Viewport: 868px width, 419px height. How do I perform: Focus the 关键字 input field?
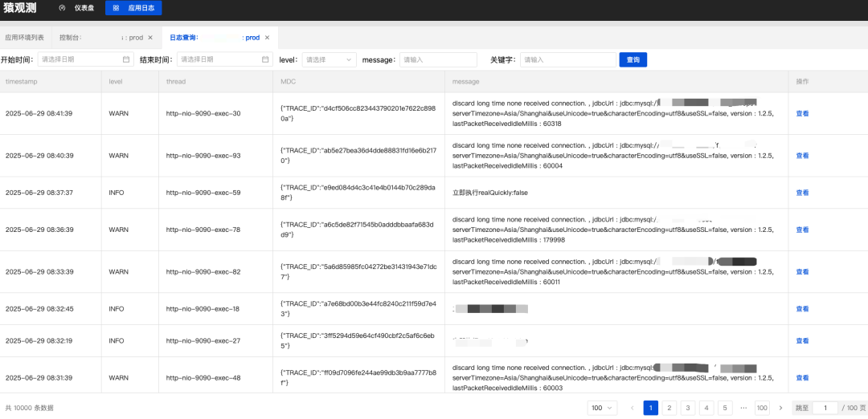(x=568, y=59)
